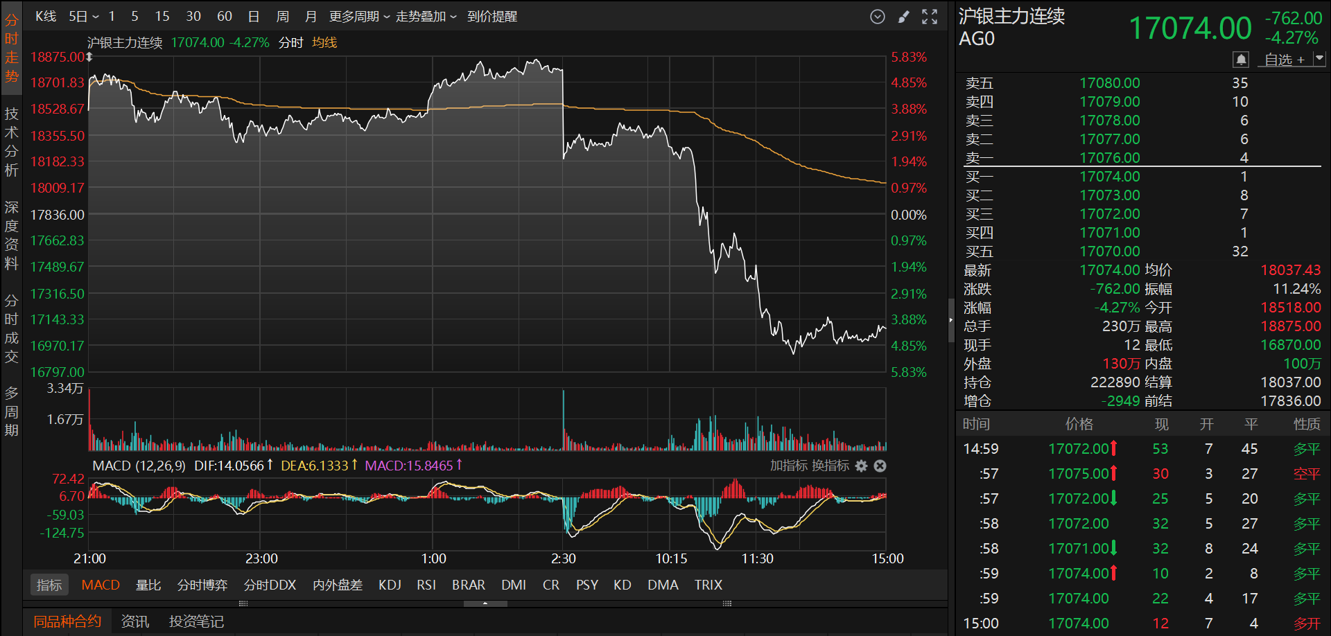Click 加指标 to add an indicator
The image size is (1331, 636).
click(x=789, y=466)
